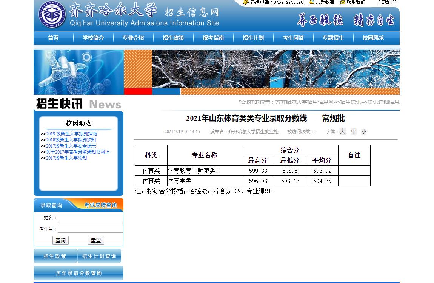434x283 pixels.
Task: Open the 报考指南 menu item
Action: [213, 38]
